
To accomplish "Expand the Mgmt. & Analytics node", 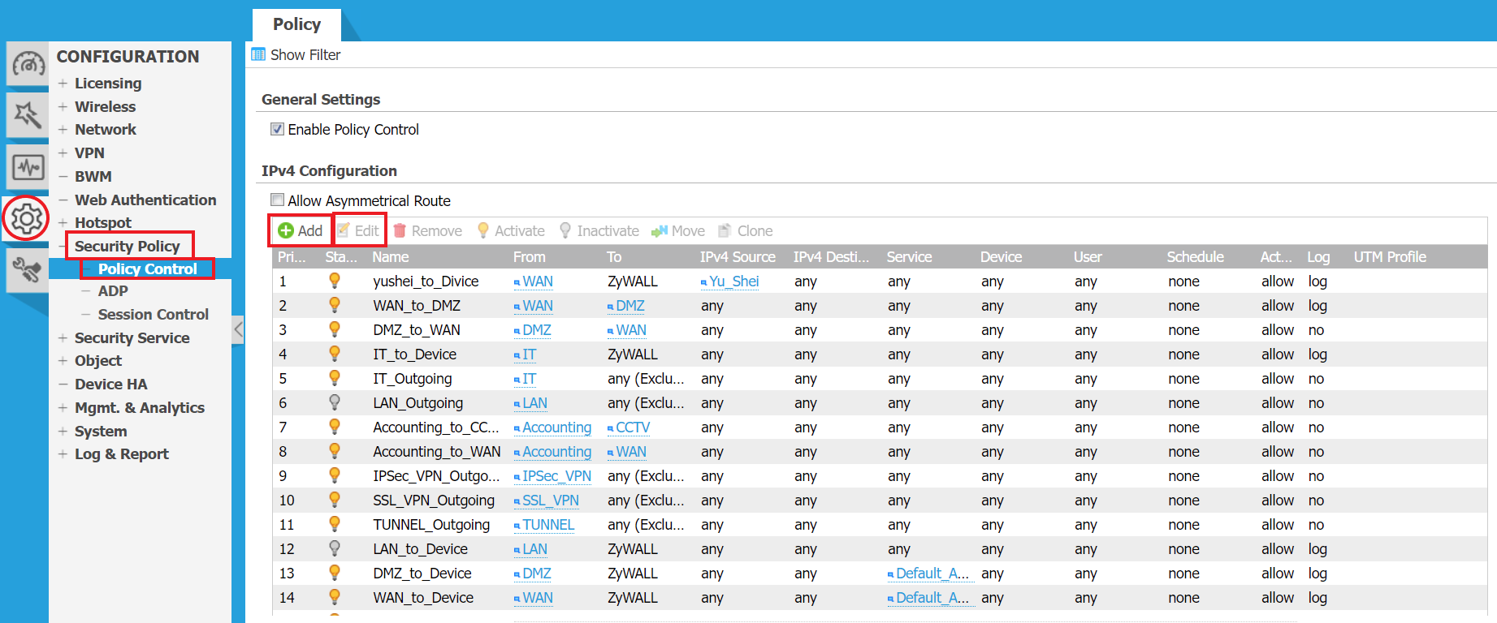I will coord(63,408).
